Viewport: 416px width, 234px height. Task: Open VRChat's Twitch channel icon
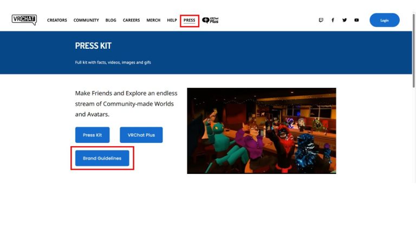tap(321, 20)
